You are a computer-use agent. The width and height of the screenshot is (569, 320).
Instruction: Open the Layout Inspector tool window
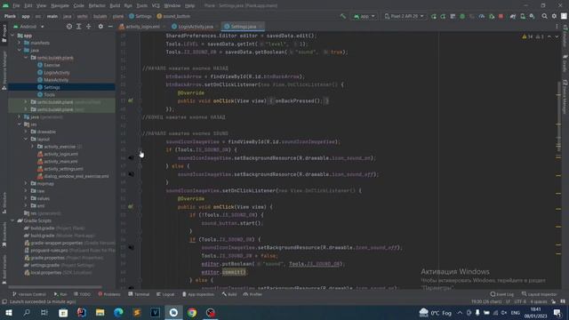pyautogui.click(x=540, y=294)
